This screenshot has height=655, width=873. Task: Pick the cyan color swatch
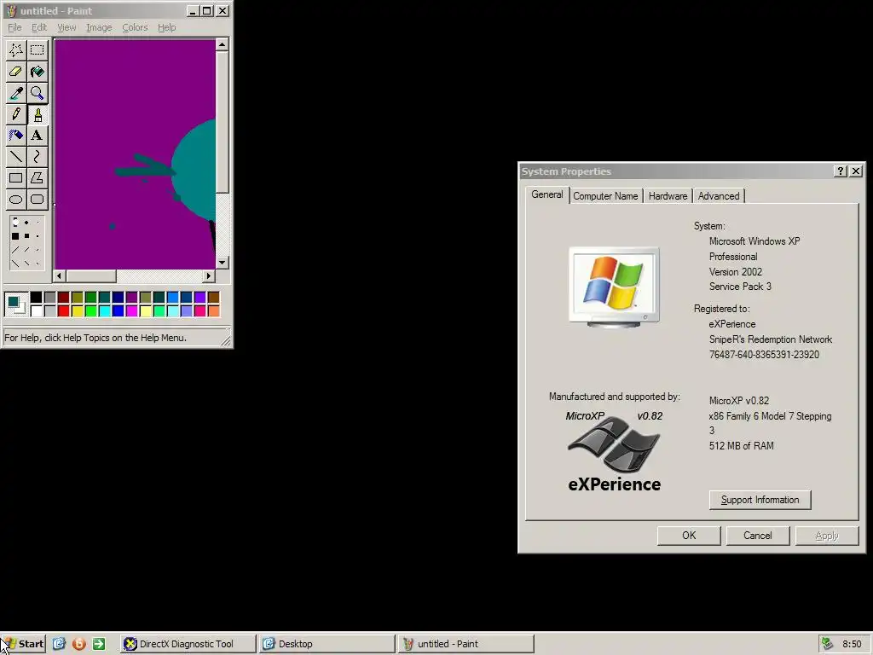[x=105, y=310]
